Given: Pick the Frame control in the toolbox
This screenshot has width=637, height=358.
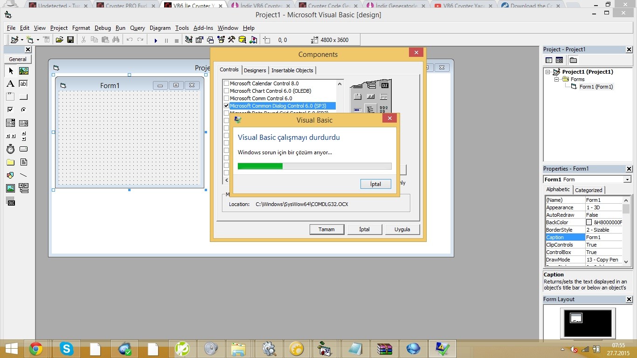Looking at the screenshot, I should [x=11, y=97].
